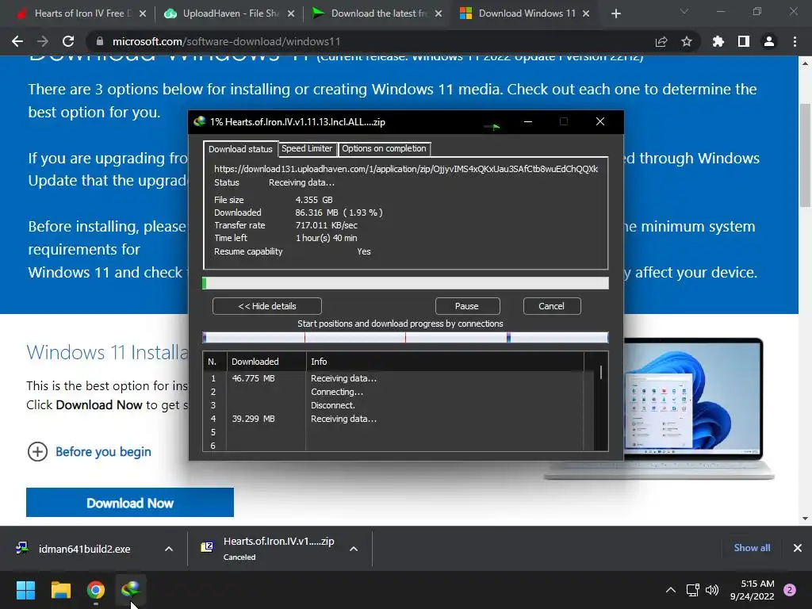Click the browser forward arrow
The width and height of the screenshot is (812, 609).
43,41
